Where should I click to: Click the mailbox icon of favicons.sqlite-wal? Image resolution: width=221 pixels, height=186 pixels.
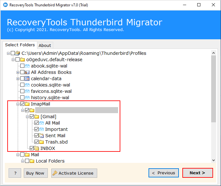pos(27,91)
